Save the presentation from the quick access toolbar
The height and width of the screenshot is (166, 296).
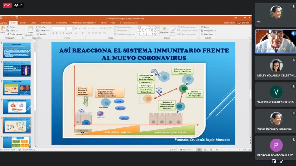[1, 18]
